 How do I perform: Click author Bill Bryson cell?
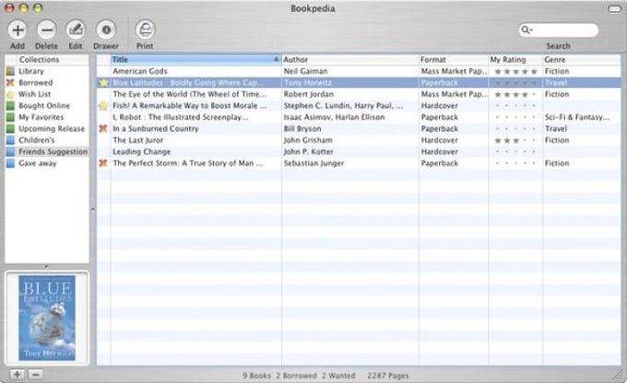[x=302, y=129]
